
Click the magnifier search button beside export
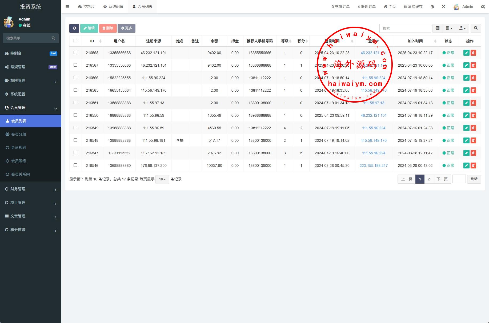(x=476, y=28)
